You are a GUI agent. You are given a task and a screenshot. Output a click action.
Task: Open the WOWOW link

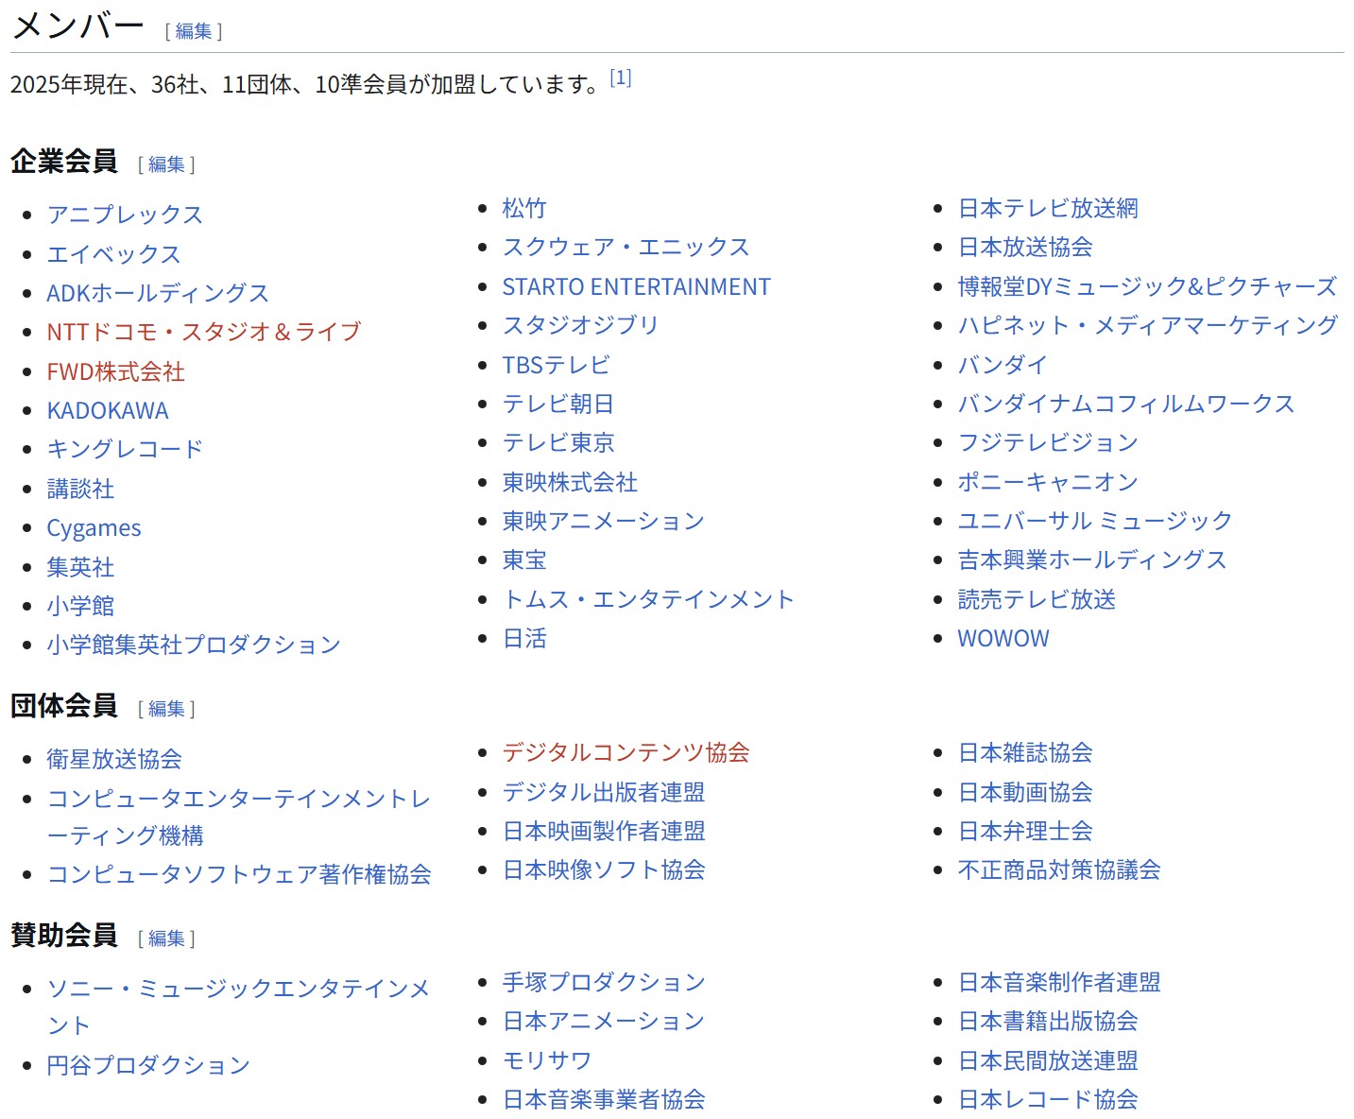[x=1003, y=639]
